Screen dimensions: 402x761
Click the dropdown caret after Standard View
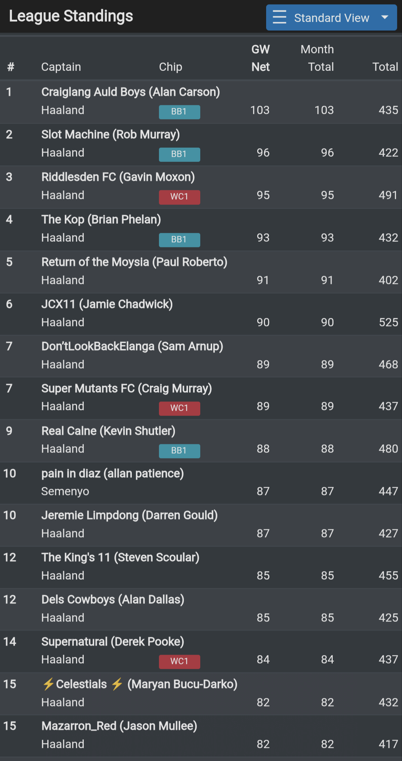tap(385, 17)
